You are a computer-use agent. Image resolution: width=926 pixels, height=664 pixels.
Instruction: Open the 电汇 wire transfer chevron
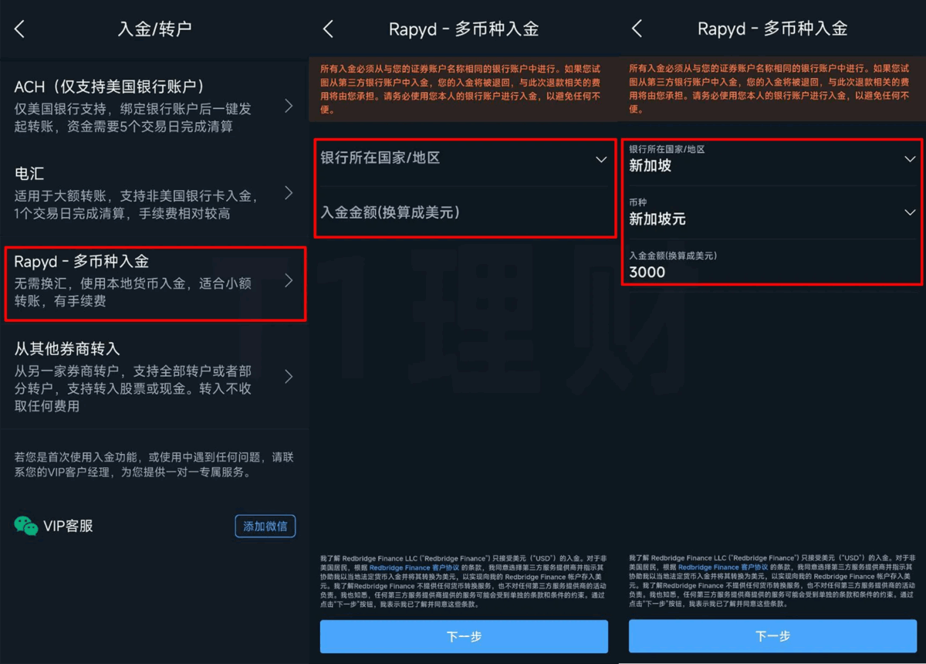289,193
